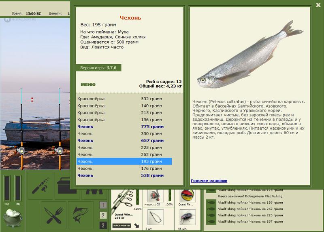Screen dimensions: 324x232
Task: Select the fishing hook item
Action: click(x=156, y=217)
